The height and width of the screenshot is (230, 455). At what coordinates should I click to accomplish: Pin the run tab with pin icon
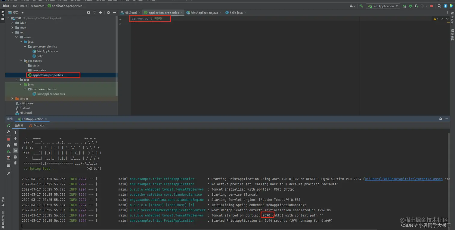pyautogui.click(x=8, y=173)
